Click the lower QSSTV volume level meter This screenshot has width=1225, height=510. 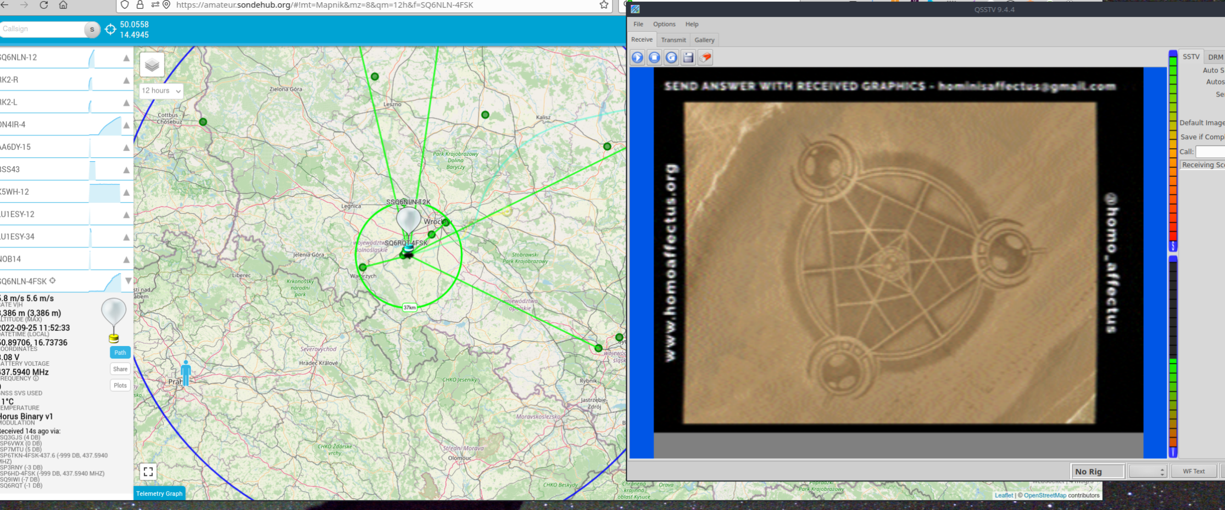coord(1173,356)
